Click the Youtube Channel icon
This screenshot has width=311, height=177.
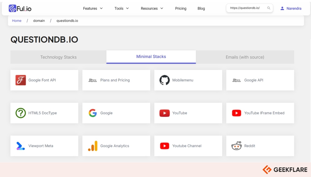[164, 146]
